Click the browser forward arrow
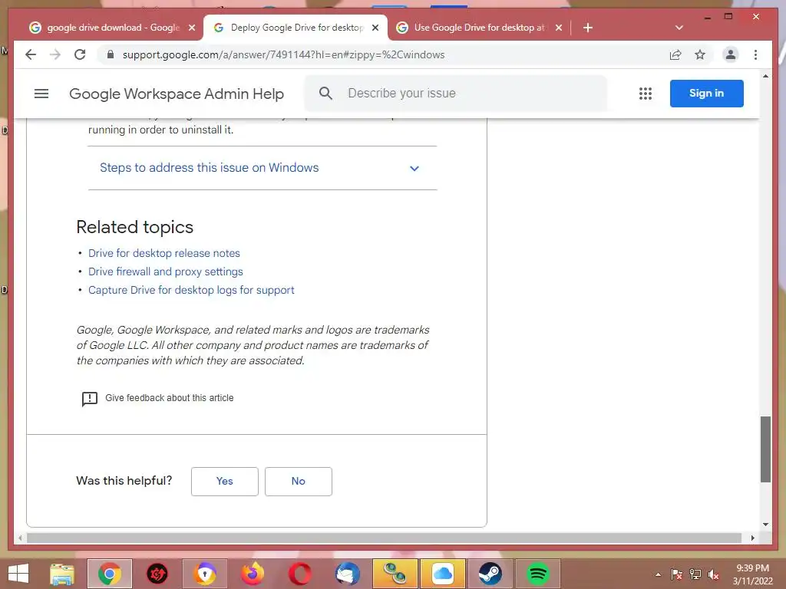 [55, 54]
